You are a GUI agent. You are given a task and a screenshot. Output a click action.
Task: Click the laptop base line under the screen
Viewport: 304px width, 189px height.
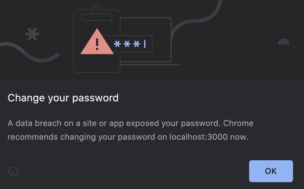(150, 65)
